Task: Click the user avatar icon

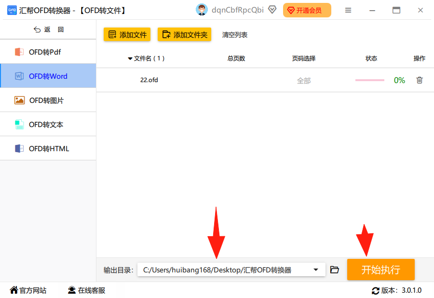Action: click(202, 10)
